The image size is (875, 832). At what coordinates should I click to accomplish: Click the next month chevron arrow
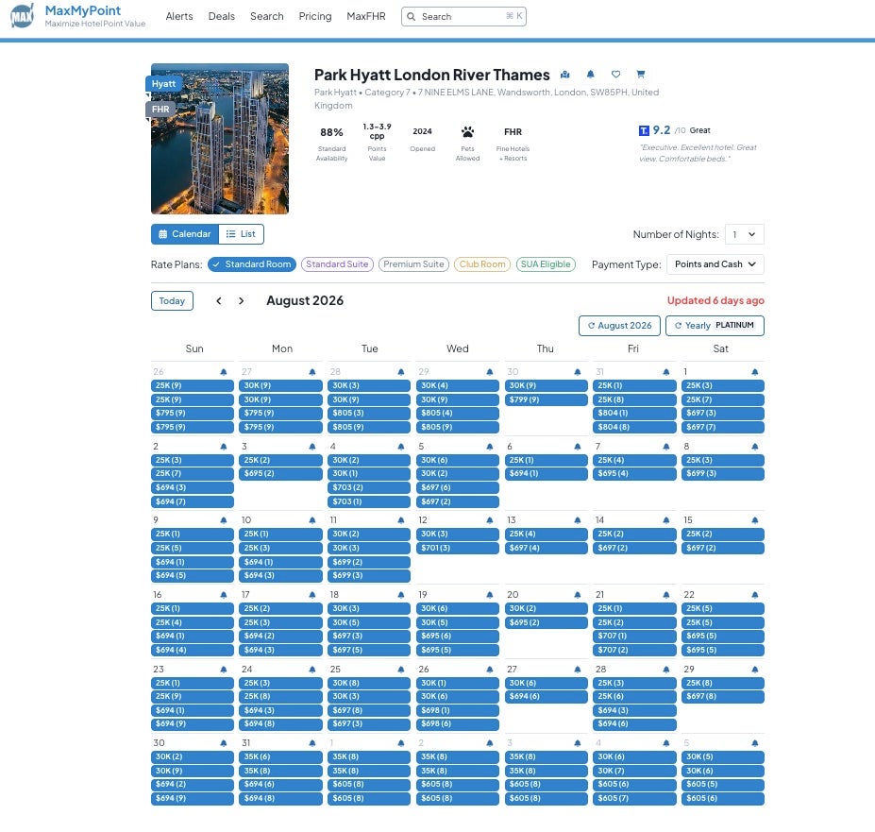241,300
